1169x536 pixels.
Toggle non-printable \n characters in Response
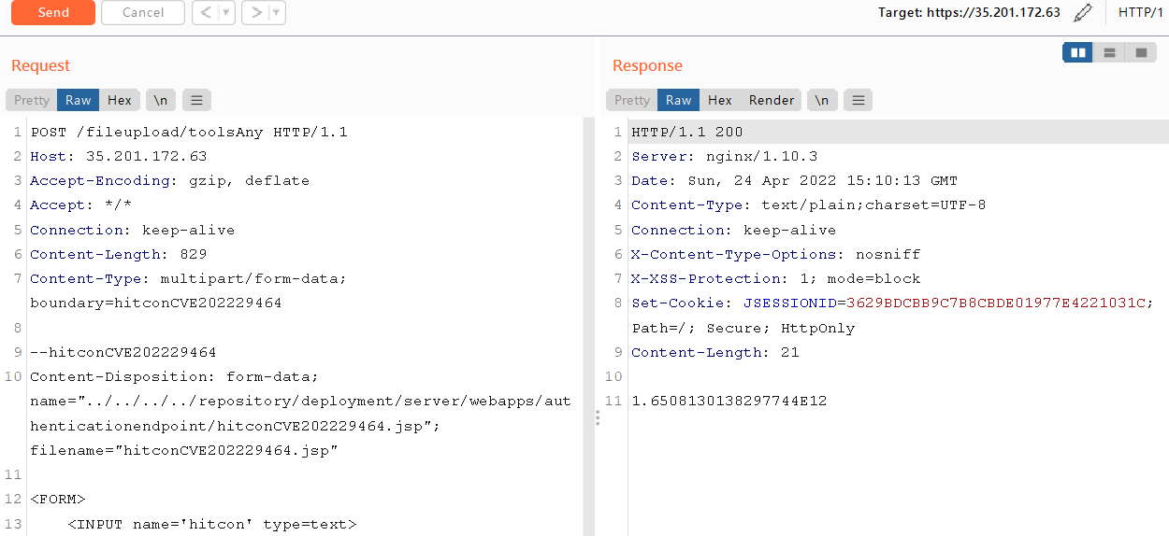(821, 100)
